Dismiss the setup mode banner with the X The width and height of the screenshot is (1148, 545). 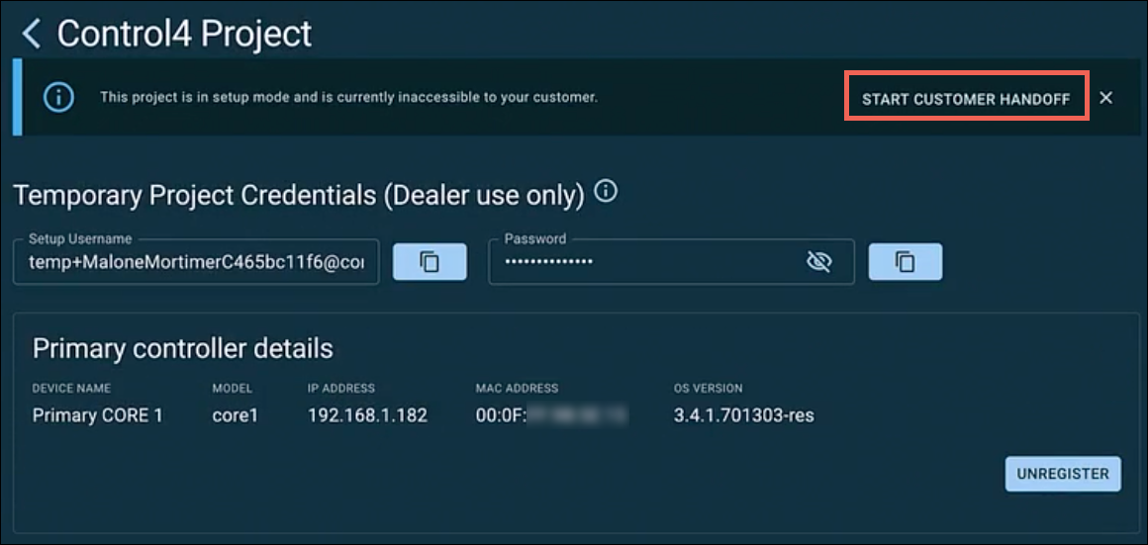1105,98
